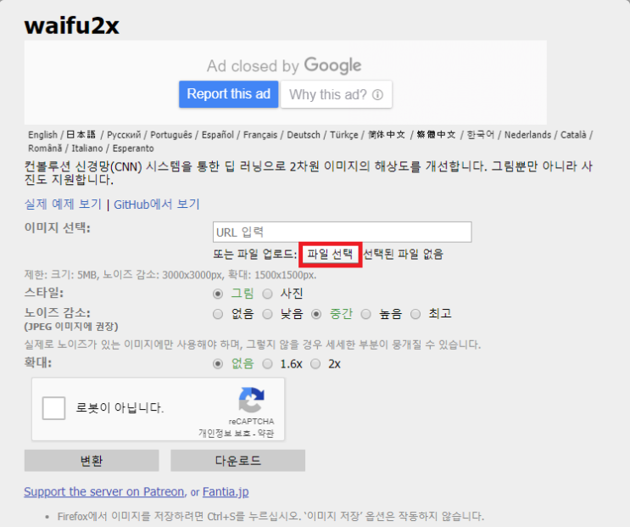Open Support the server on Patreon link

point(104,491)
